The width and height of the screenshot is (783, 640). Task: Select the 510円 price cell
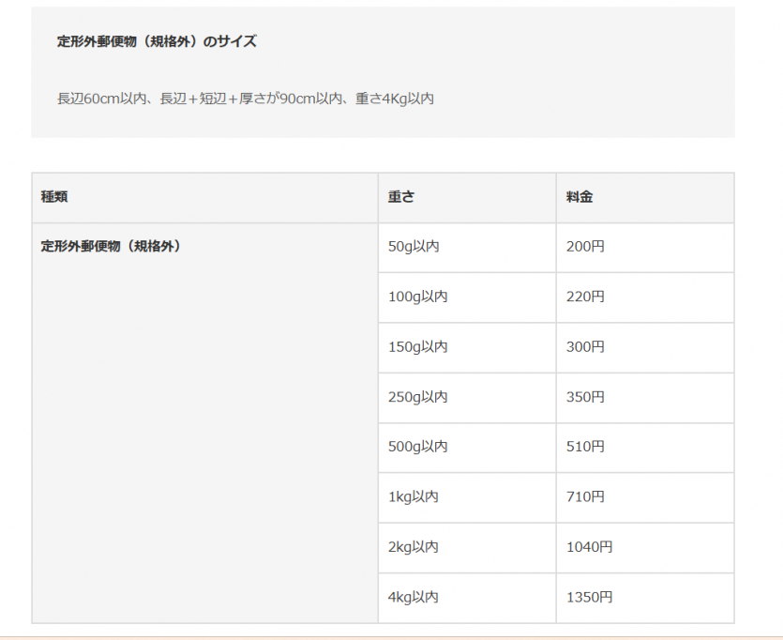pyautogui.click(x=585, y=447)
